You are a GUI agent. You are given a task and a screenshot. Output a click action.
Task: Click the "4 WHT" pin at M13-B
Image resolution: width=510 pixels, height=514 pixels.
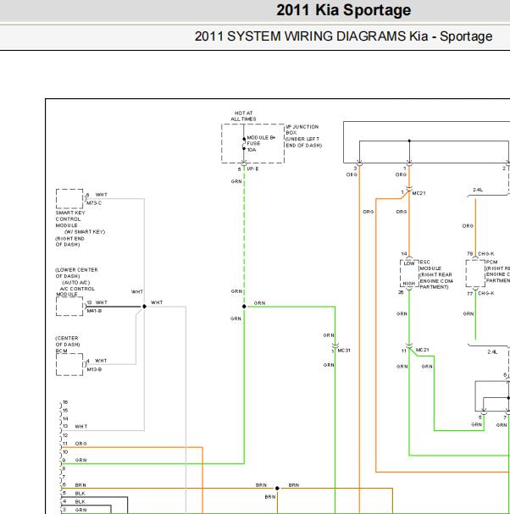pyautogui.click(x=97, y=361)
